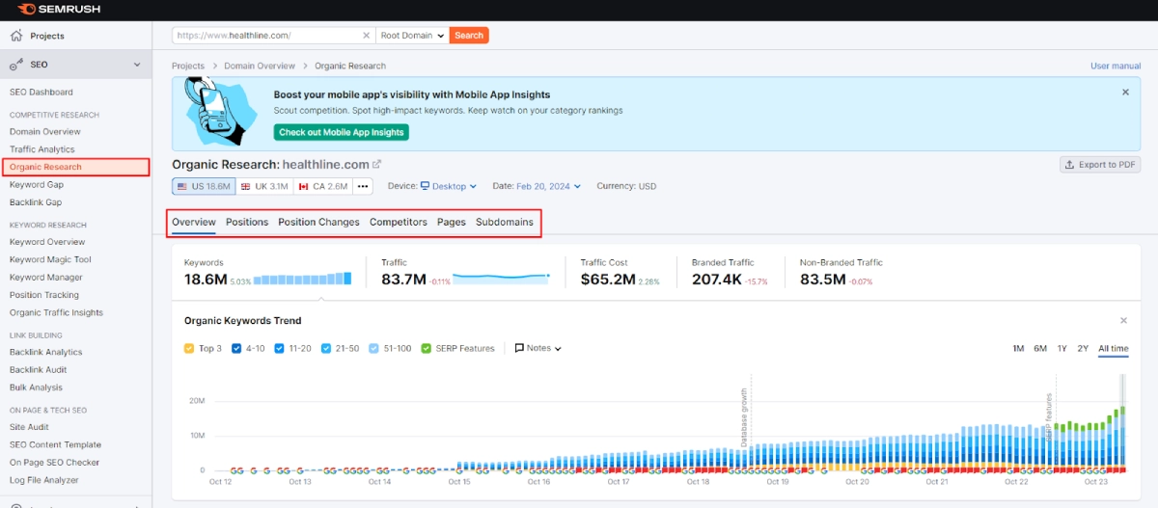Toggle the Top 3 checkbox
The width and height of the screenshot is (1158, 508).
tap(189, 349)
